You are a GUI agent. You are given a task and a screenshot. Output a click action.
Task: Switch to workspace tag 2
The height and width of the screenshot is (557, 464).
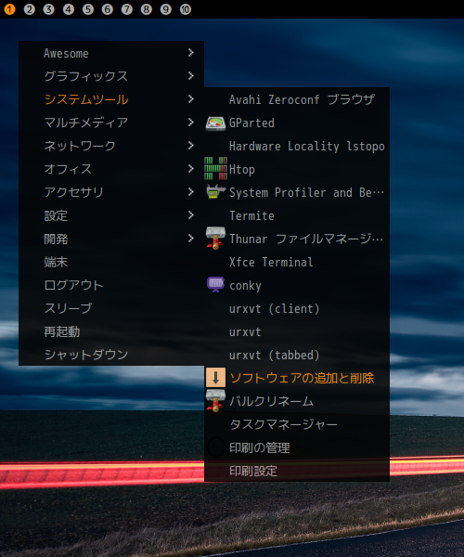click(30, 9)
